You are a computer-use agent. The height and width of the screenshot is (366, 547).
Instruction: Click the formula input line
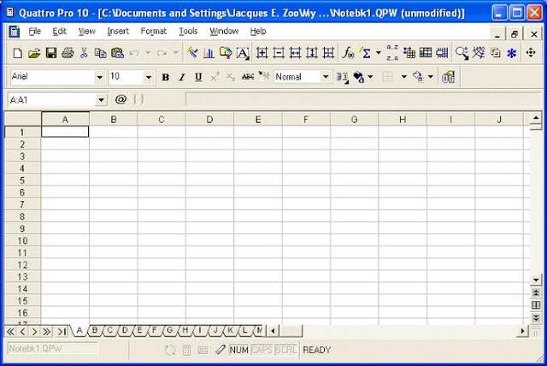[x=362, y=100]
